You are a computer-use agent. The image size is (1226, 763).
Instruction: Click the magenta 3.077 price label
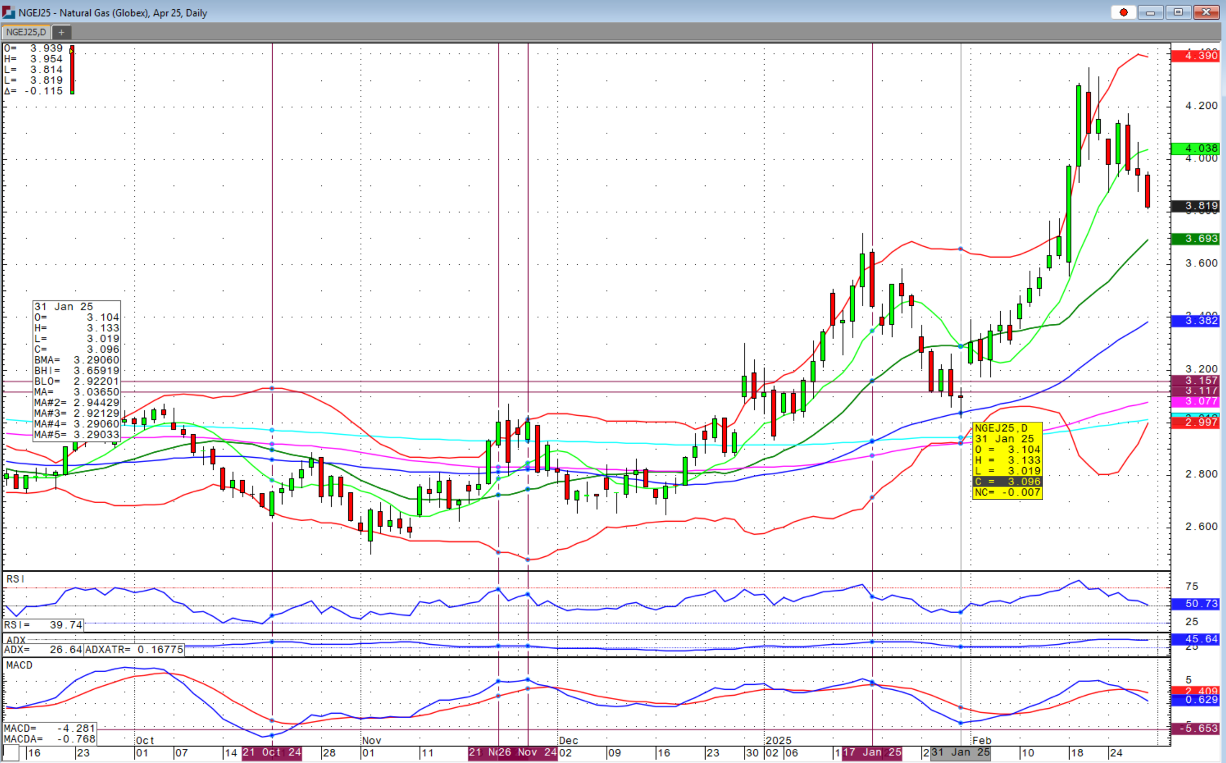coord(1195,401)
